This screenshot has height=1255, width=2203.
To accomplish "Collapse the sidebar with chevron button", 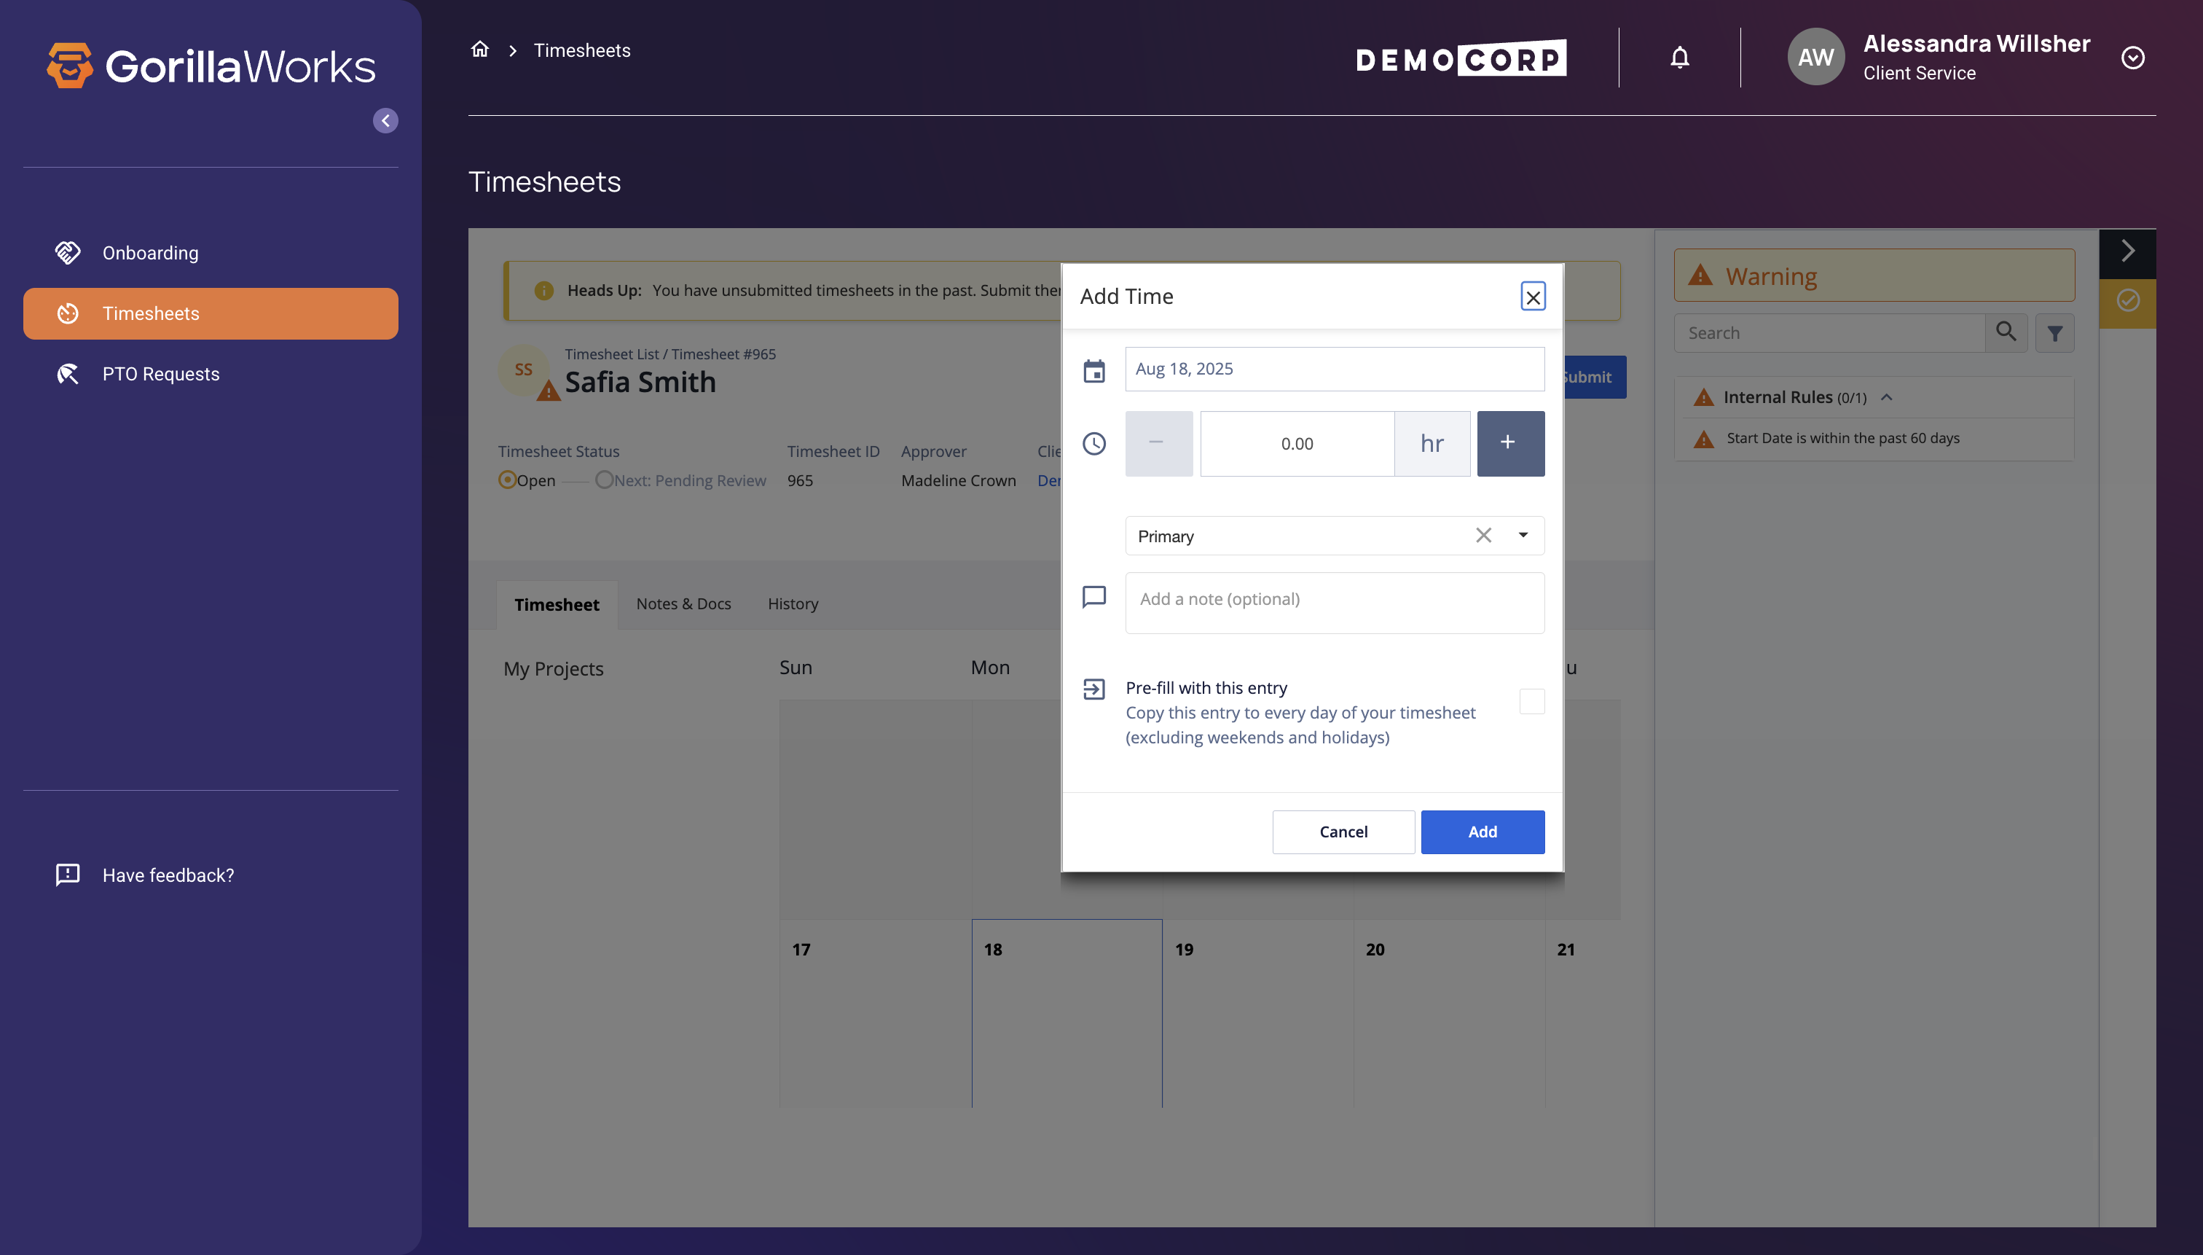I will pyautogui.click(x=385, y=121).
